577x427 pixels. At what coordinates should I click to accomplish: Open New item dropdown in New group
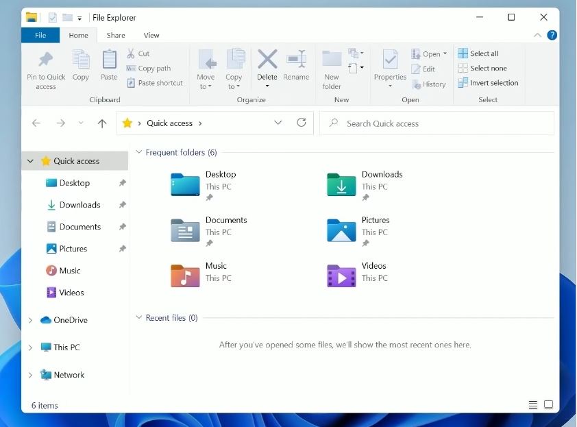[x=356, y=53]
